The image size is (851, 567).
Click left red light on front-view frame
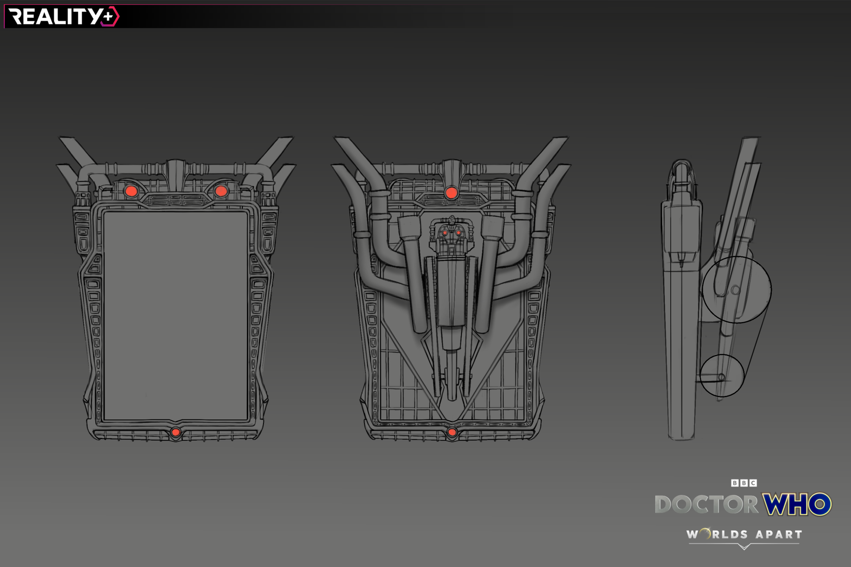click(x=131, y=191)
